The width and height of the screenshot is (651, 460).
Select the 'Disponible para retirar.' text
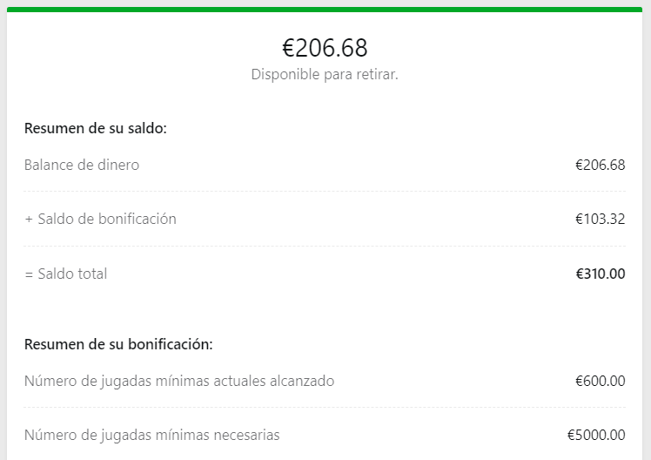325,74
